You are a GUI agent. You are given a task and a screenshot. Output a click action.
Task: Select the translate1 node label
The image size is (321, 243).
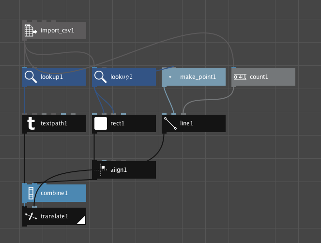[54, 216]
